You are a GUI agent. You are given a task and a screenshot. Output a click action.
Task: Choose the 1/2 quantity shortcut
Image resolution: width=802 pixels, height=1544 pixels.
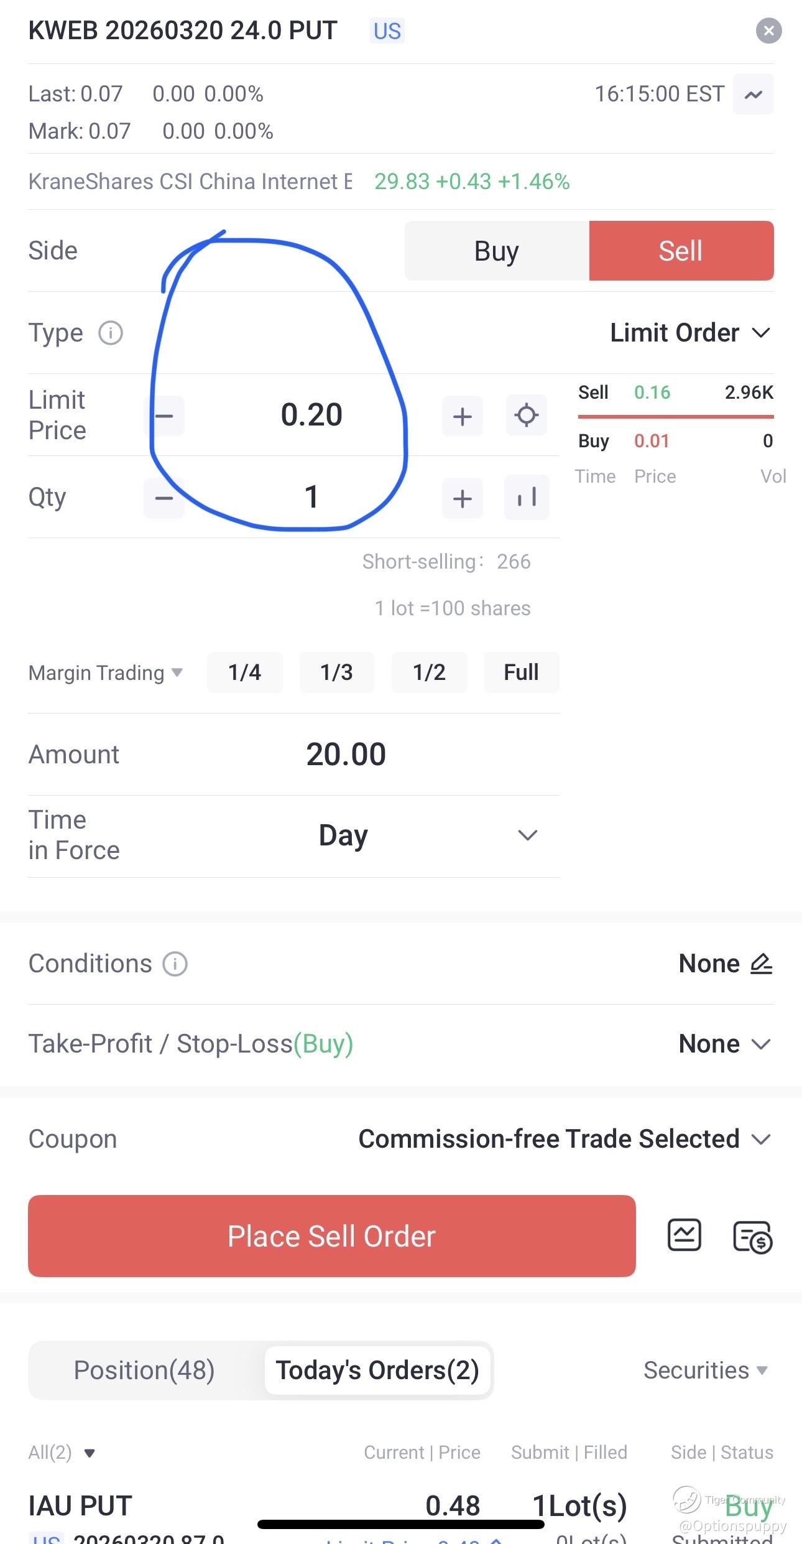pos(429,672)
